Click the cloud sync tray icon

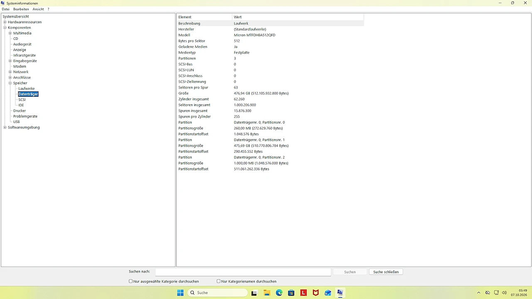488,293
